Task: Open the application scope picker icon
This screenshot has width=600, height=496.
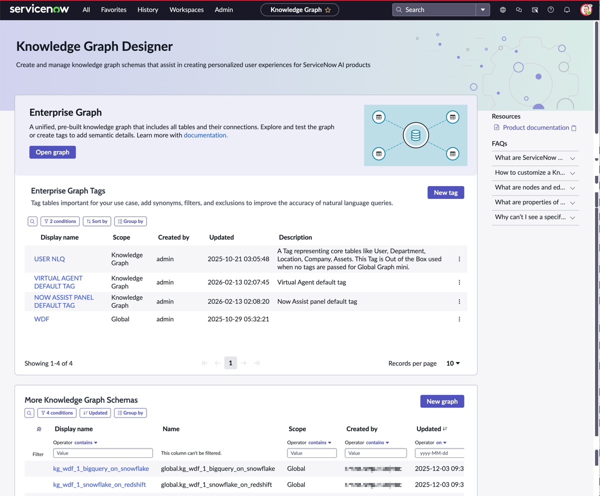Action: [535, 10]
